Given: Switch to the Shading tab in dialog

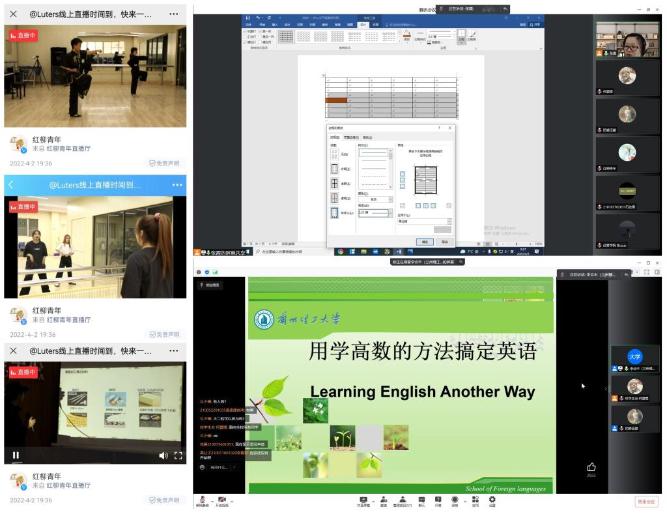Looking at the screenshot, I should [x=367, y=137].
